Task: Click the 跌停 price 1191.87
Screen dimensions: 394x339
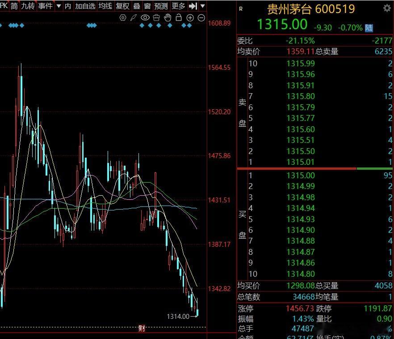Action: click(378, 308)
